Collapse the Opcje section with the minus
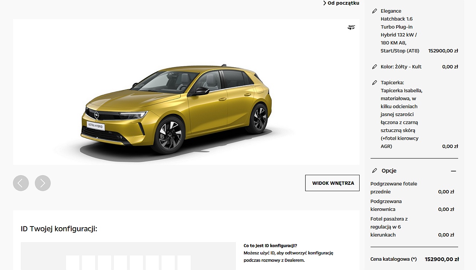Image resolution: width=476 pixels, height=270 pixels. [453, 171]
